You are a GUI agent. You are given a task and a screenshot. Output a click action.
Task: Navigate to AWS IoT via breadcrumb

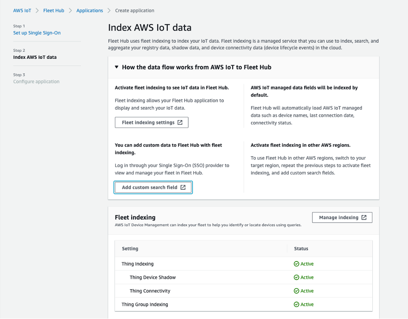22,10
